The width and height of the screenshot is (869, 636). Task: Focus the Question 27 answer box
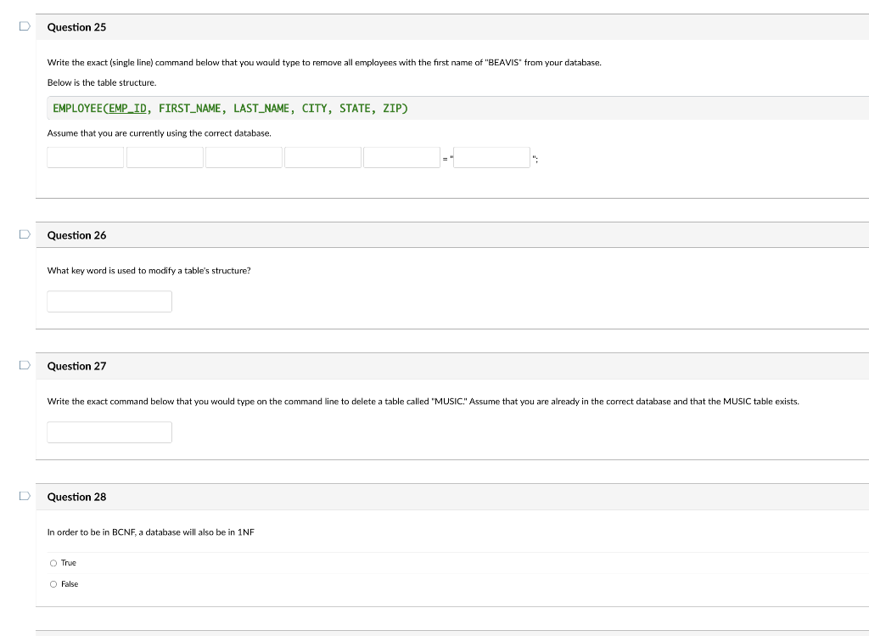click(x=109, y=432)
